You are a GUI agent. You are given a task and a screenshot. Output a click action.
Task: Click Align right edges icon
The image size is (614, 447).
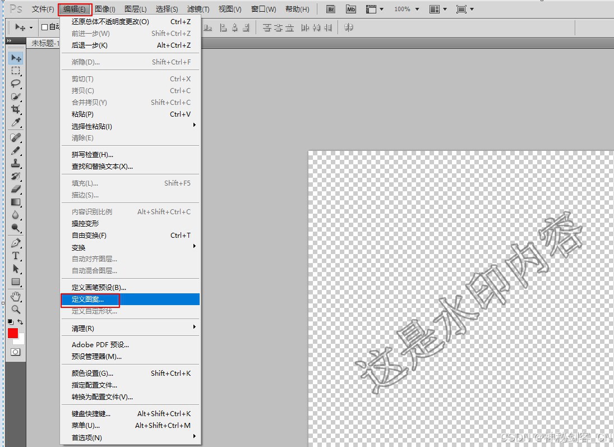(246, 27)
